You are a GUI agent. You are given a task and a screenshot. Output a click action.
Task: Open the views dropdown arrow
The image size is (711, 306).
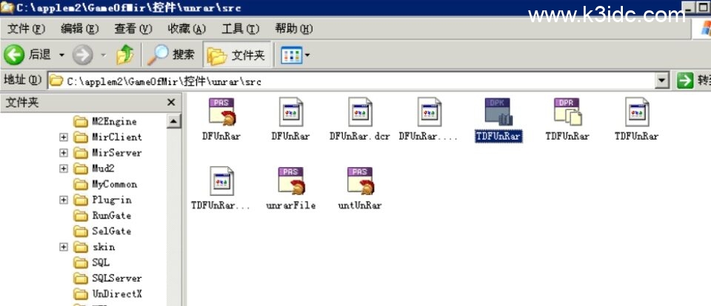[307, 55]
